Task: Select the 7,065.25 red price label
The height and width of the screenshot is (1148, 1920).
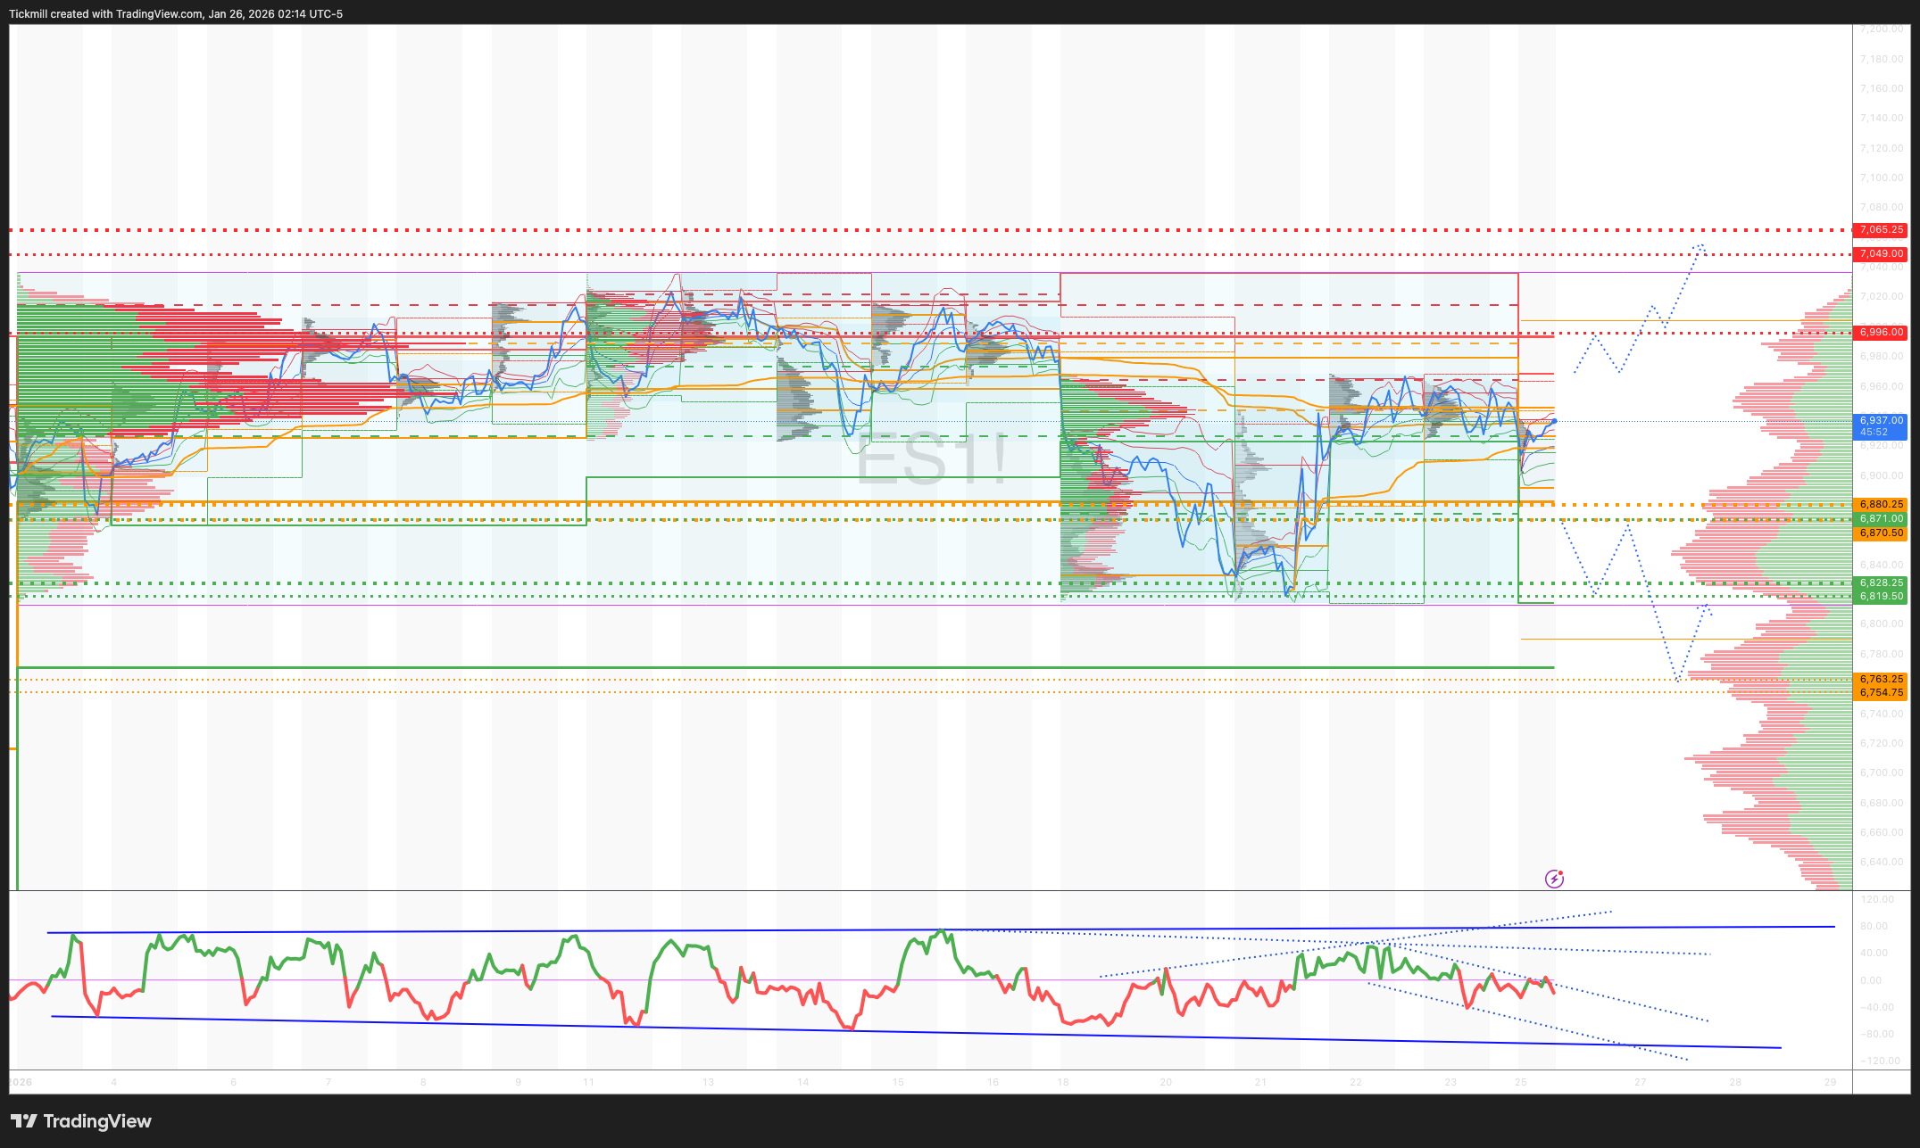Action: click(1881, 230)
